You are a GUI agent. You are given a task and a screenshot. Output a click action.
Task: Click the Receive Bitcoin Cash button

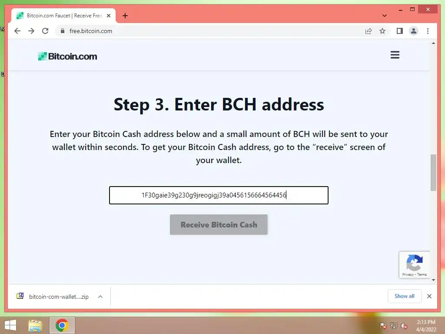click(x=219, y=225)
